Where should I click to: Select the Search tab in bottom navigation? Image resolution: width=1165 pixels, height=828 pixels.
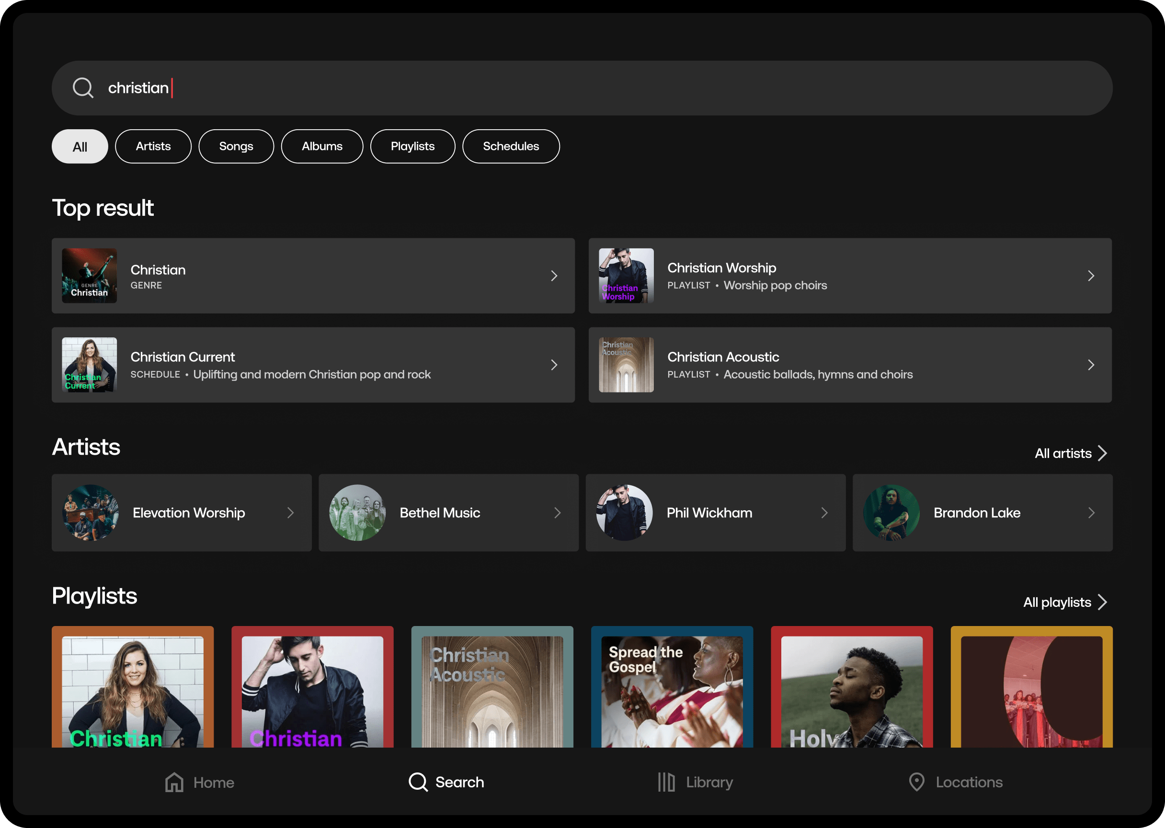(446, 782)
